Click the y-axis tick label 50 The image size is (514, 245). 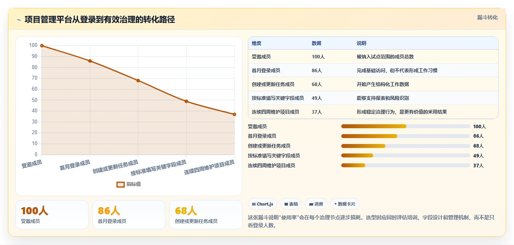[x=34, y=100]
